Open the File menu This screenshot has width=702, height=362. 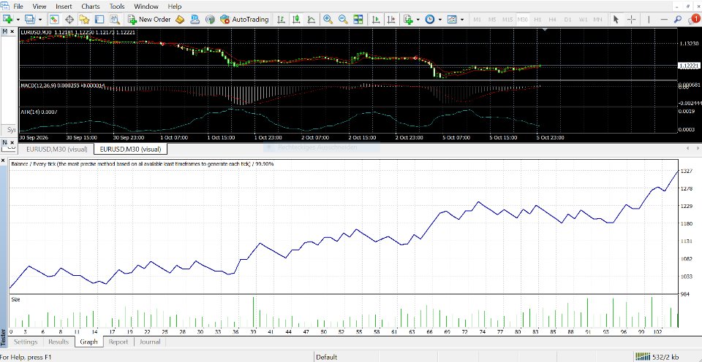[x=18, y=7]
